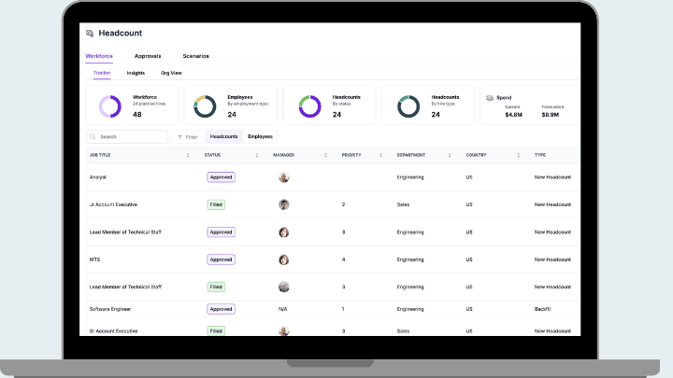Select the Insights sub-tab
This screenshot has width=673, height=378.
pos(136,72)
